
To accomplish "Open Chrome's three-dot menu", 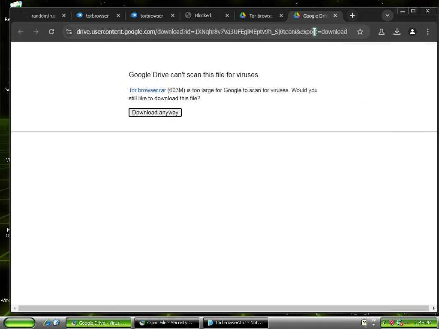I will tap(427, 32).
